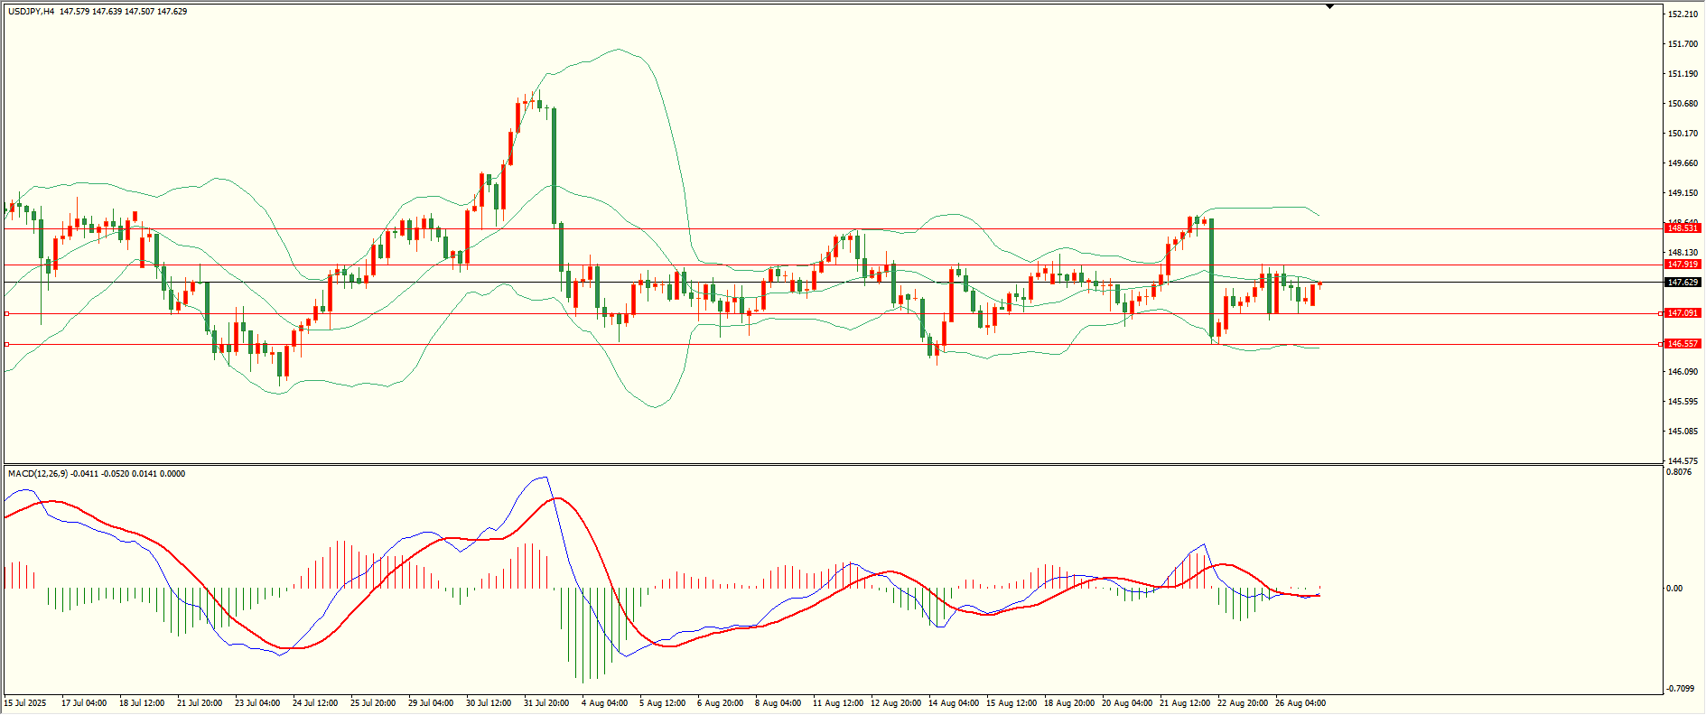The height and width of the screenshot is (715, 1706).
Task: Click the black 147.629 current price label
Action: pyautogui.click(x=1683, y=283)
